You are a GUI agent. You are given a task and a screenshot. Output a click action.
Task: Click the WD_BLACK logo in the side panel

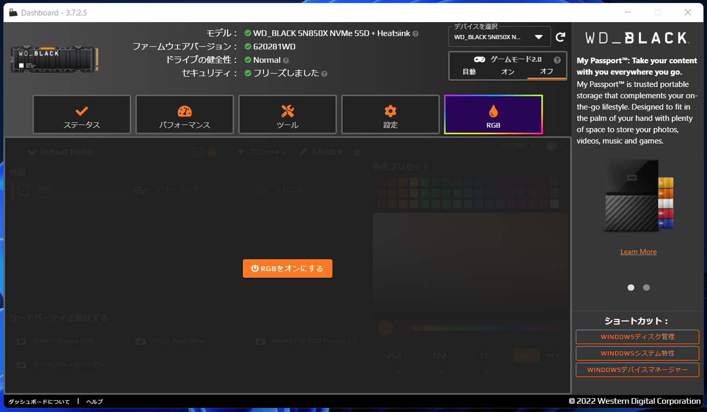638,38
